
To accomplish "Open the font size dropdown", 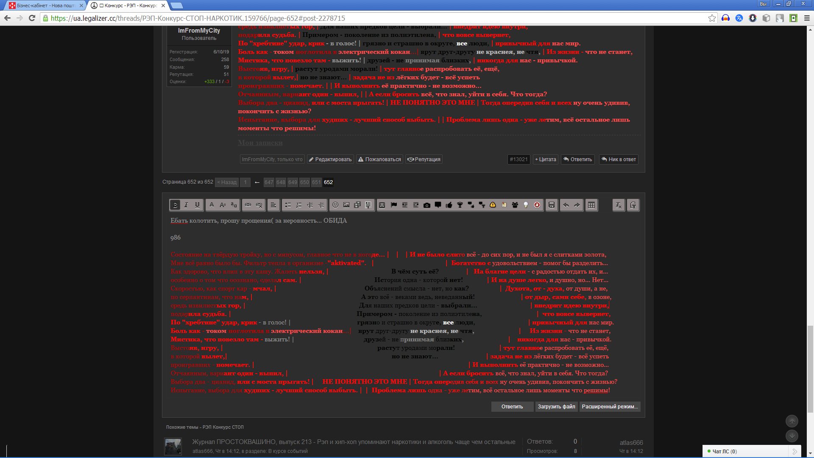I will 223,205.
